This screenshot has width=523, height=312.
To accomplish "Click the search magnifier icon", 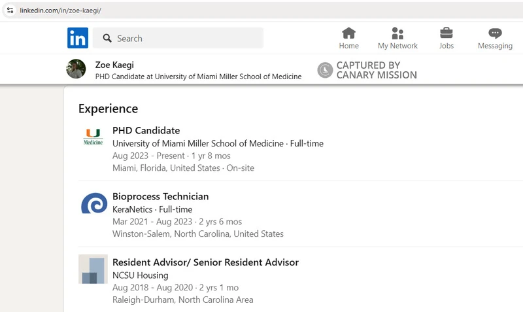I will (107, 38).
